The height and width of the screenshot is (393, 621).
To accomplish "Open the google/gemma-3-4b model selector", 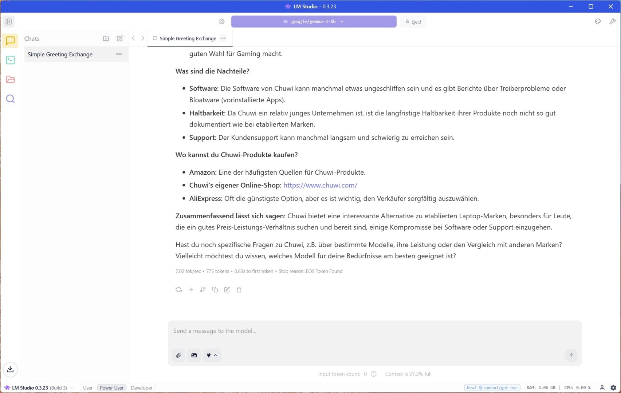I will [x=314, y=21].
